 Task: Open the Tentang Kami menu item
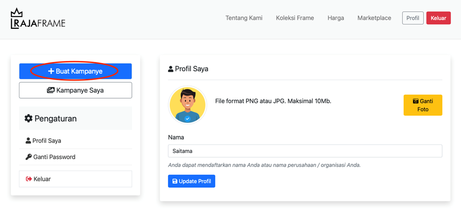(x=244, y=18)
